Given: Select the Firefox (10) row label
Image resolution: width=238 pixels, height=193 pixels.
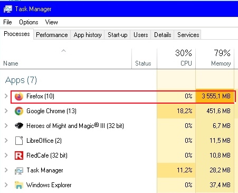Looking at the screenshot, I should tap(40, 96).
